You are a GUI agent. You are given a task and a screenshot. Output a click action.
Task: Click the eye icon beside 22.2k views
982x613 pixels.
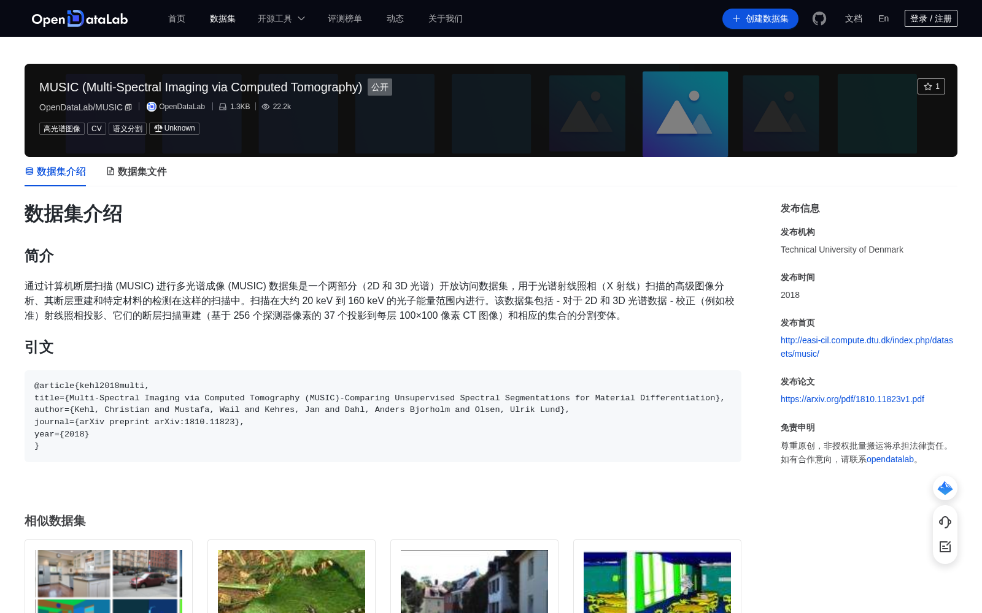click(266, 107)
